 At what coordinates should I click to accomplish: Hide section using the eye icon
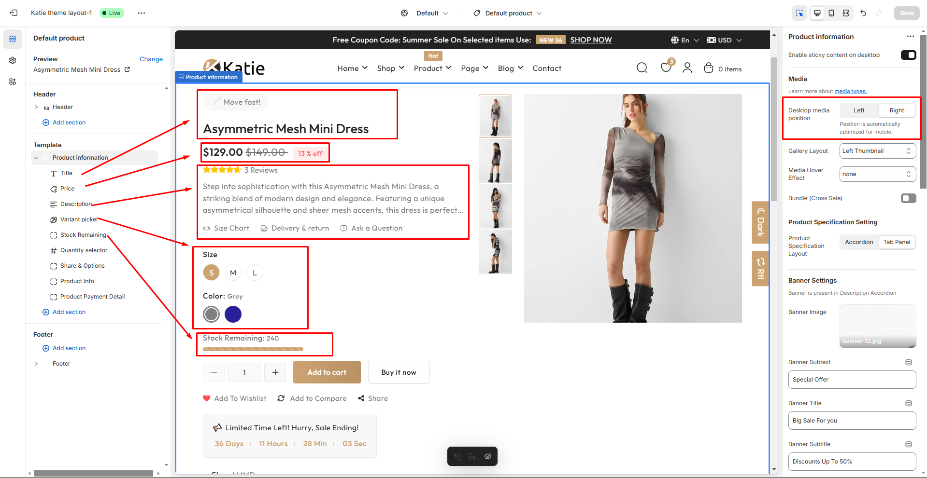(x=487, y=456)
